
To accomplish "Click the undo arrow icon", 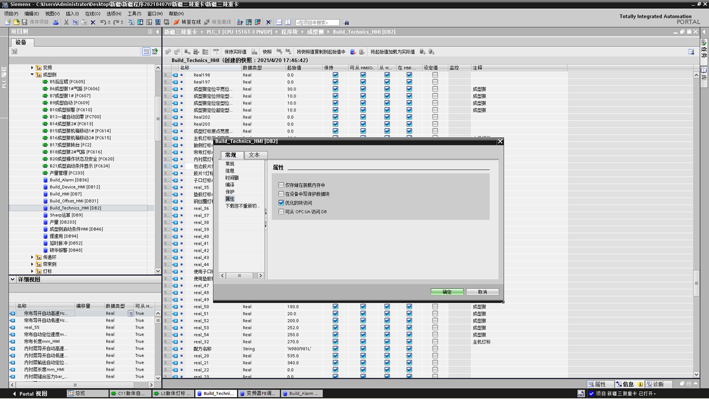I will click(103, 22).
